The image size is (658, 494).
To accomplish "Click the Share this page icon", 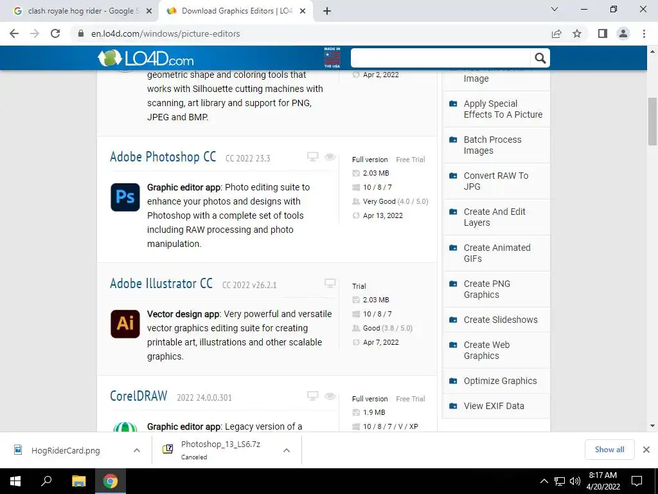I will click(556, 33).
